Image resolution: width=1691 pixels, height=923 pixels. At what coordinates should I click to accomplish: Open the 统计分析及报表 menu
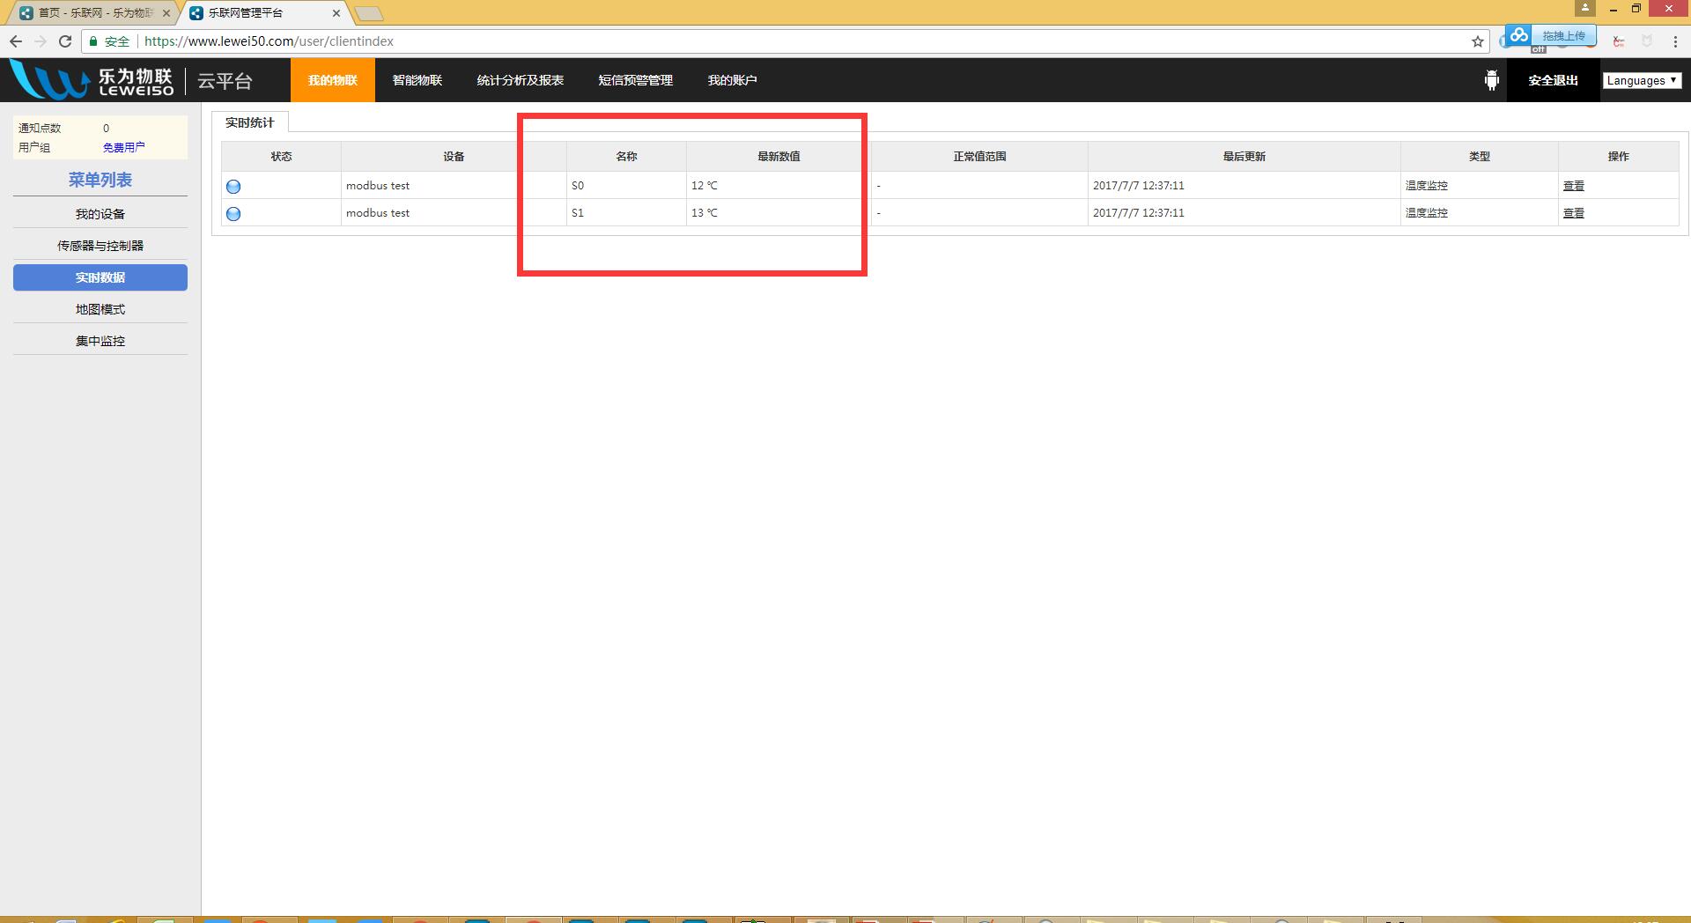521,80
